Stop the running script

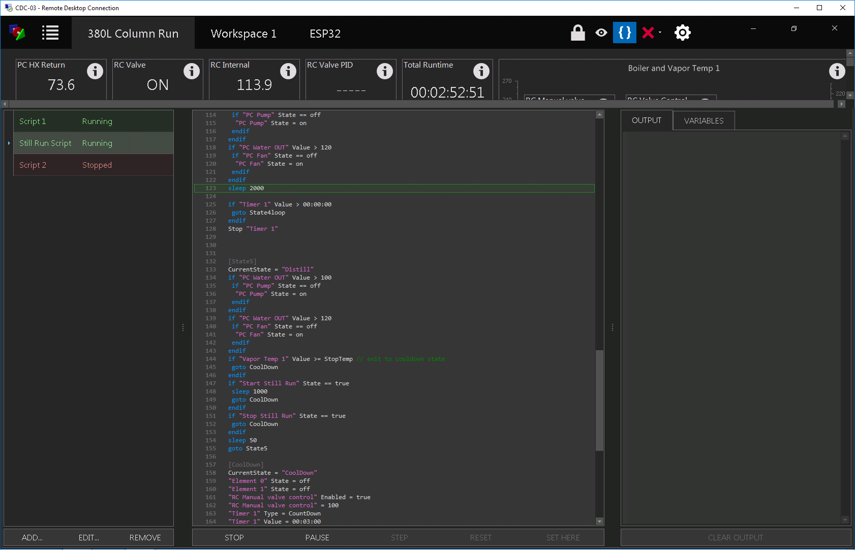(234, 538)
